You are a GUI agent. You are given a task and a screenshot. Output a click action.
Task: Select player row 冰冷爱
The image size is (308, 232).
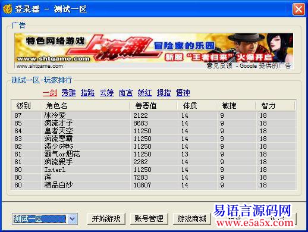pos(153,115)
